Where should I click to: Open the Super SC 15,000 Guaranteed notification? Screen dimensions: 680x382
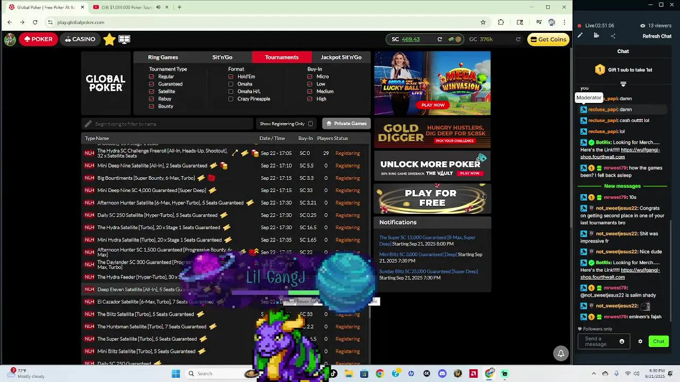(x=427, y=240)
